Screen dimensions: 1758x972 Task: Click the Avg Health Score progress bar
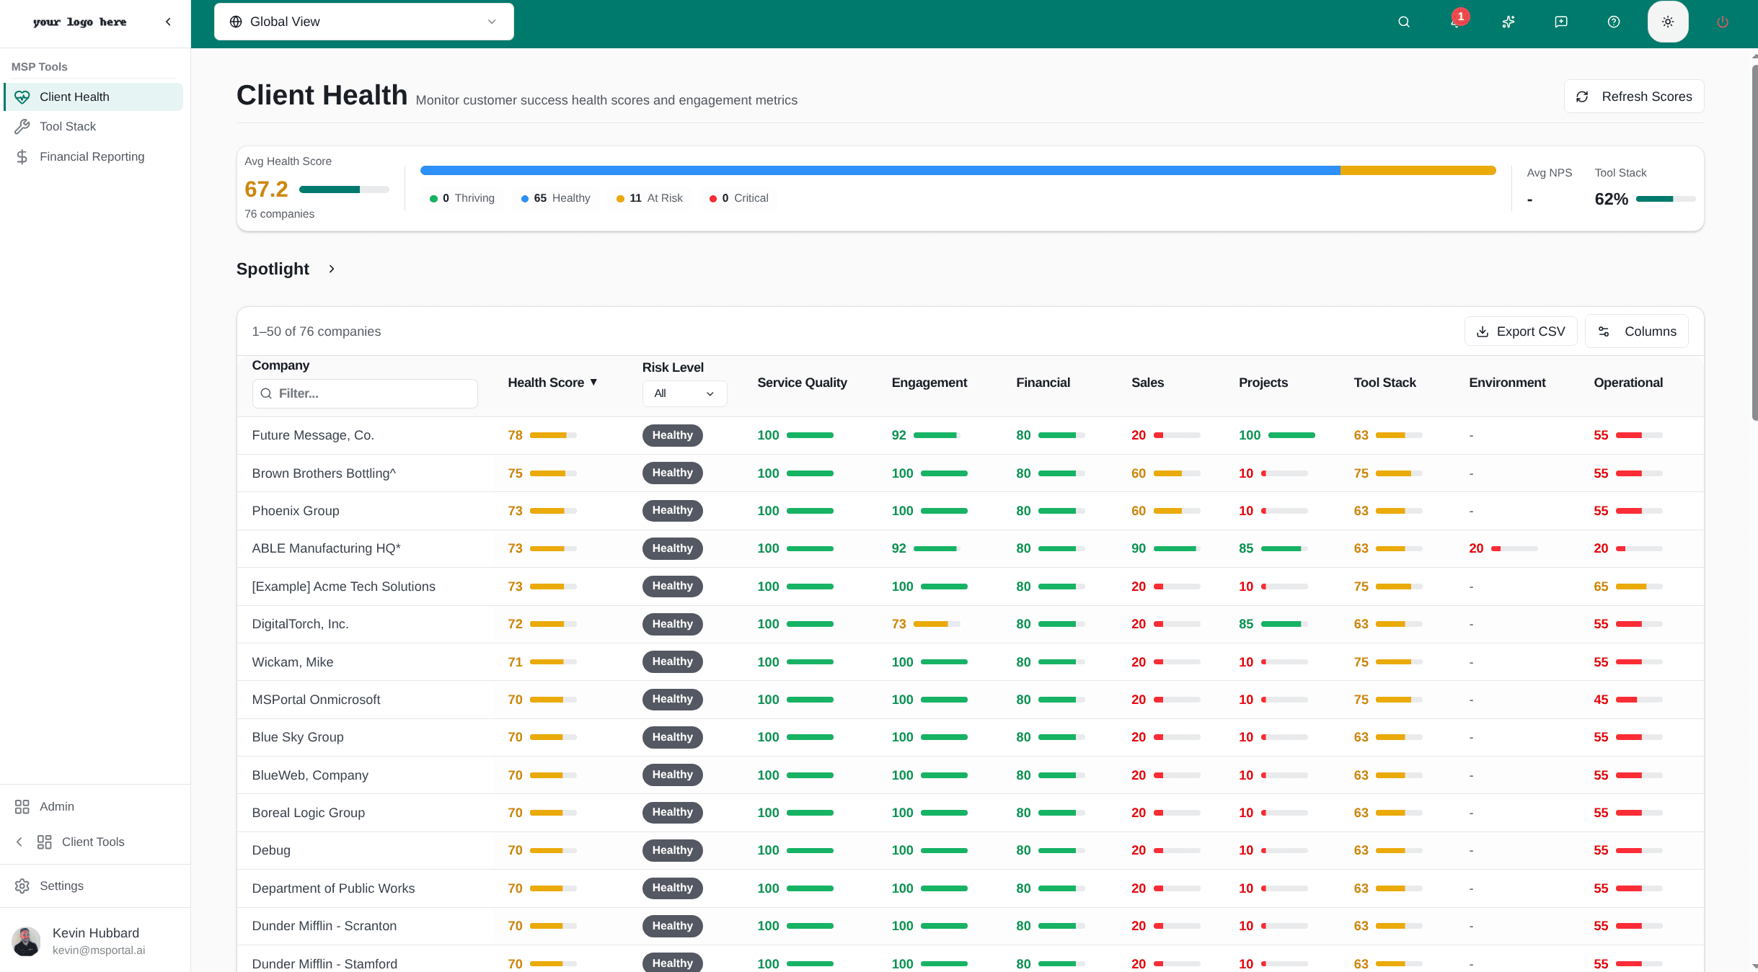pyautogui.click(x=343, y=190)
